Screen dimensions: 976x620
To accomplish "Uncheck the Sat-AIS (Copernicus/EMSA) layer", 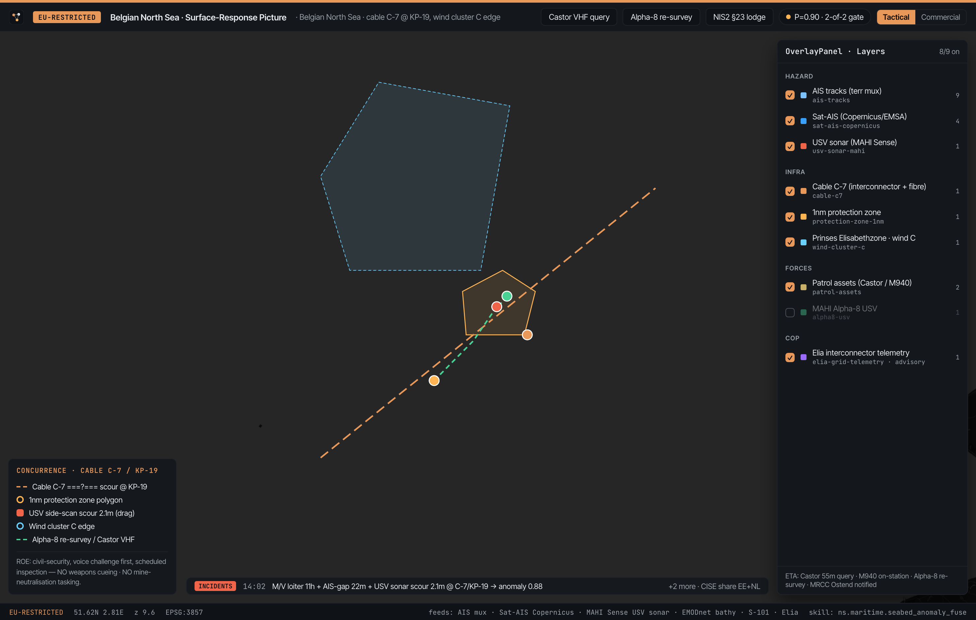I will pyautogui.click(x=790, y=121).
